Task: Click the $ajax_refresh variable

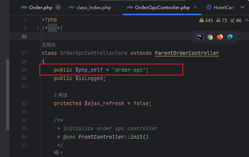Action: click(104, 104)
